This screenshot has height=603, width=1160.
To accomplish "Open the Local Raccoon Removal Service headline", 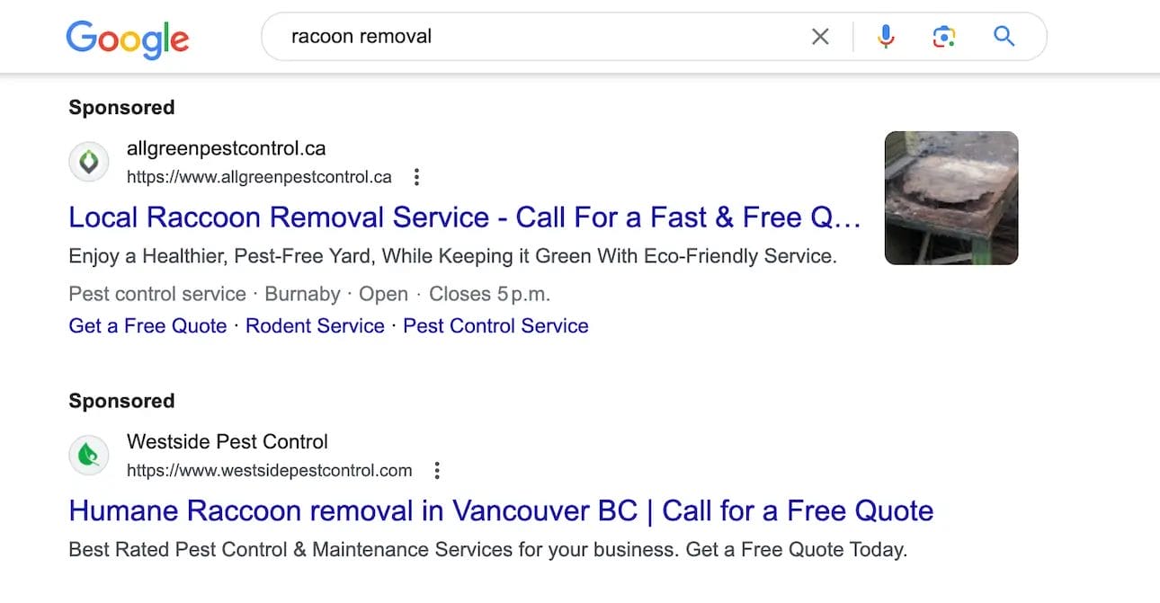I will click(464, 217).
